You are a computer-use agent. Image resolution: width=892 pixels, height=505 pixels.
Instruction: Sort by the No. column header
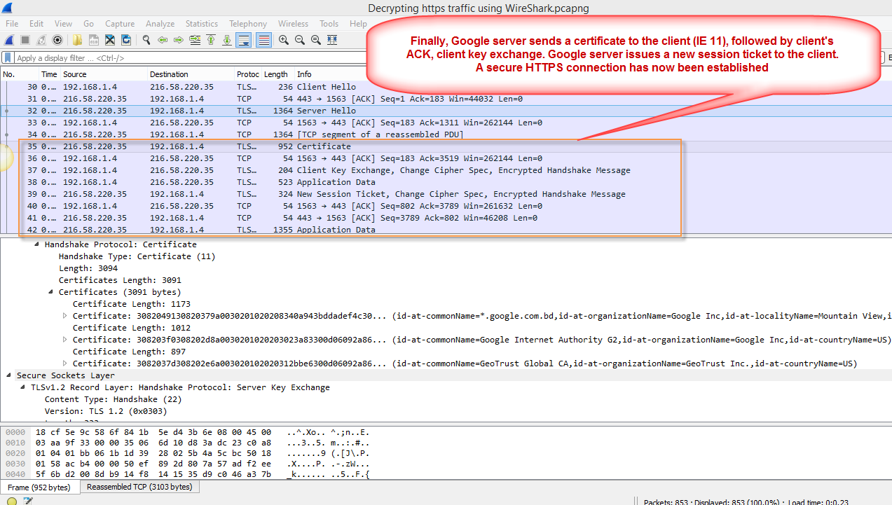click(x=20, y=74)
